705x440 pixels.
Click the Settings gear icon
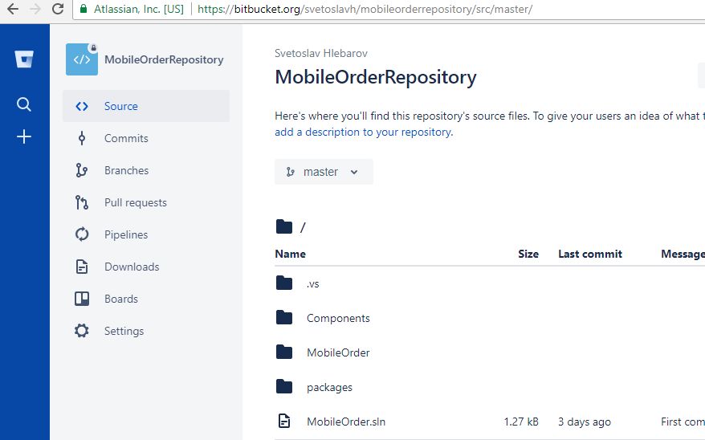[x=82, y=331]
